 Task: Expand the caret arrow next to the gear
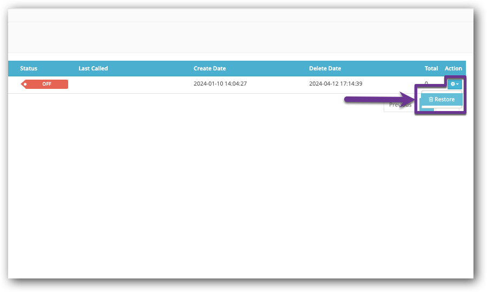coord(458,85)
